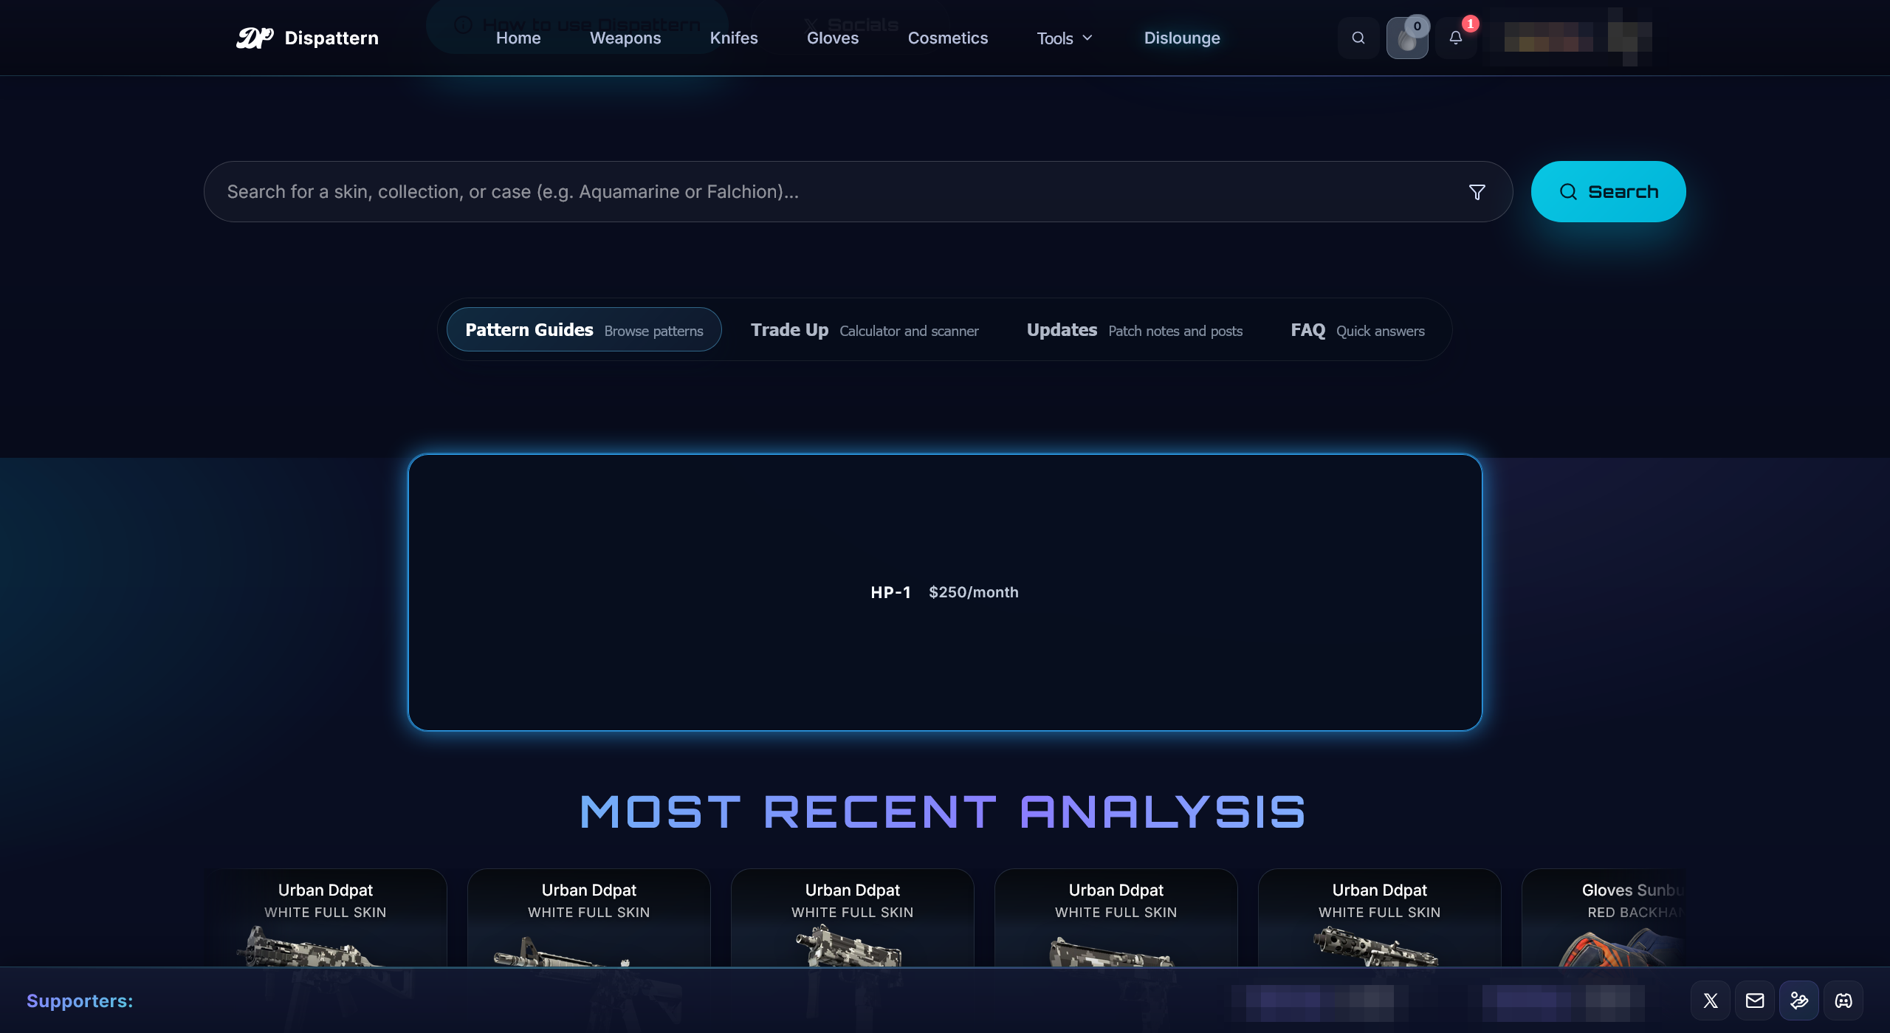The height and width of the screenshot is (1033, 1890).
Task: Click the HP-1 $250/month ad banner
Action: click(x=944, y=592)
